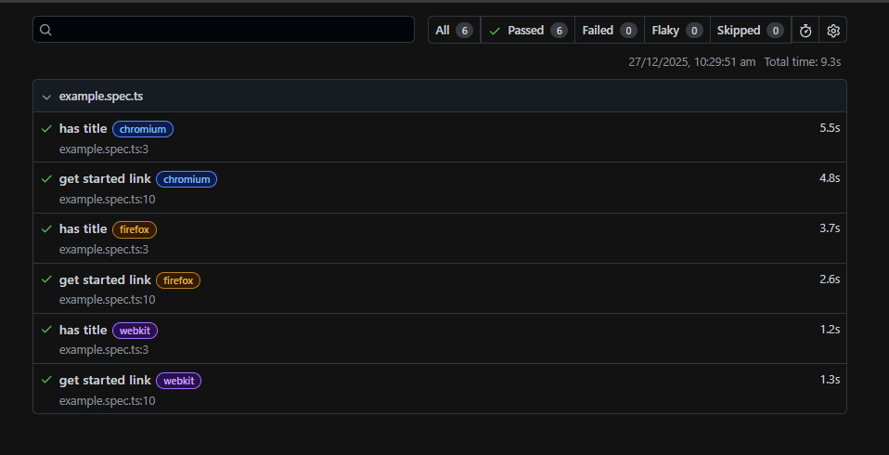Open the webkit get started link test
This screenshot has width=889, height=455.
coord(105,380)
